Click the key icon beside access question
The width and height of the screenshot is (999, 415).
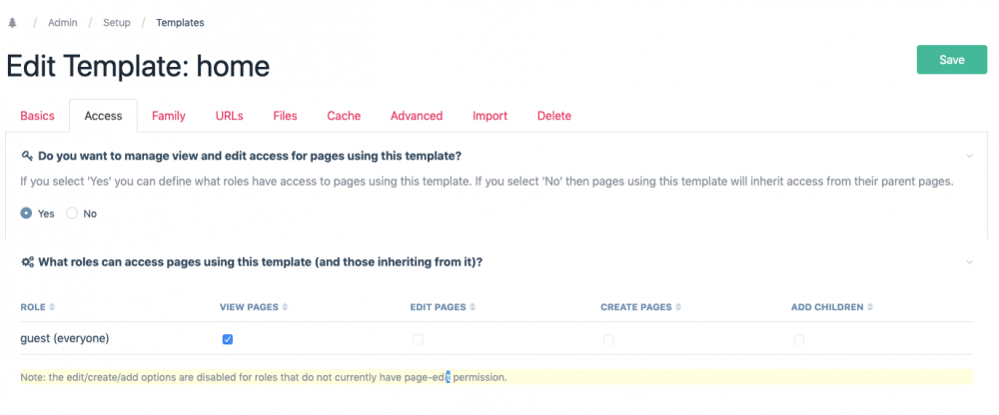(27, 157)
